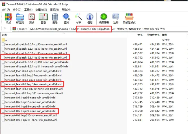Select tensorrt_dispatch-8.6.1-cp311-none-win_amd64.whl
The height and width of the screenshot is (134, 188).
[x=37, y=66]
